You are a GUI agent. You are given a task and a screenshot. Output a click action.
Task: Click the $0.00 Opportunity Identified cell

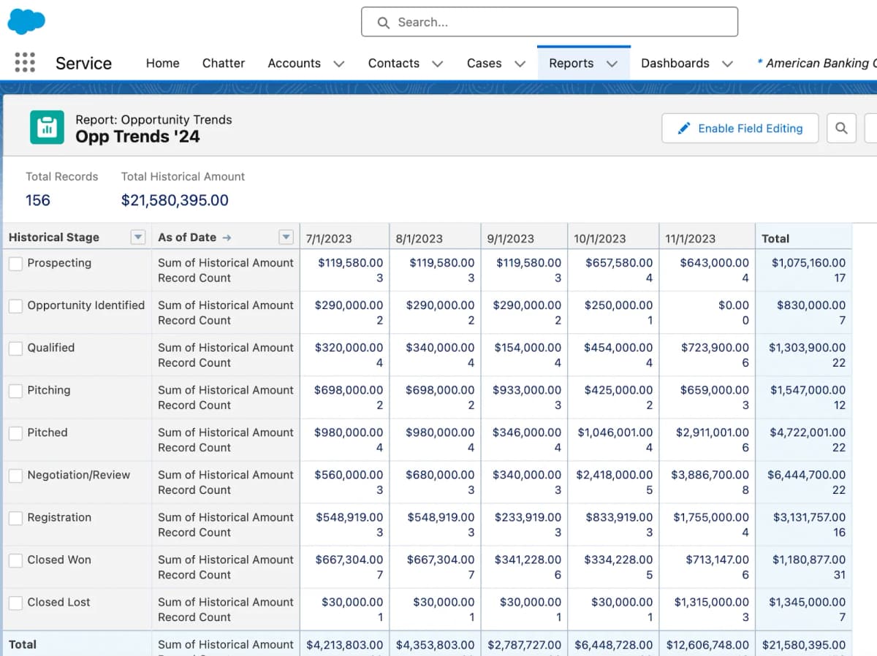coord(734,305)
